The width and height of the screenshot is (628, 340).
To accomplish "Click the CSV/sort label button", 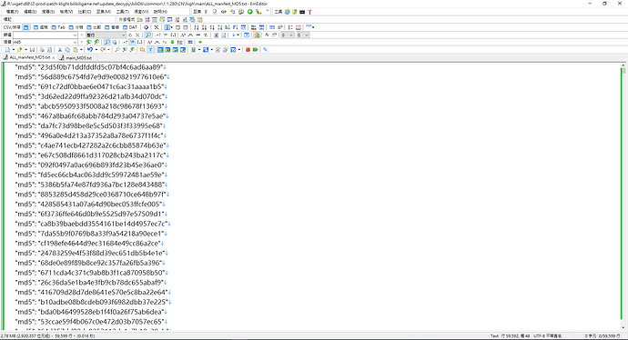I will coord(12,27).
